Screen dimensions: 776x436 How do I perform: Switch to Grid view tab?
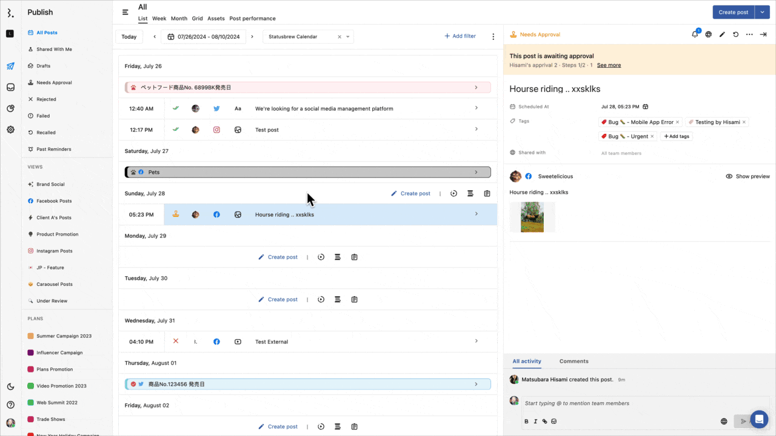point(198,19)
